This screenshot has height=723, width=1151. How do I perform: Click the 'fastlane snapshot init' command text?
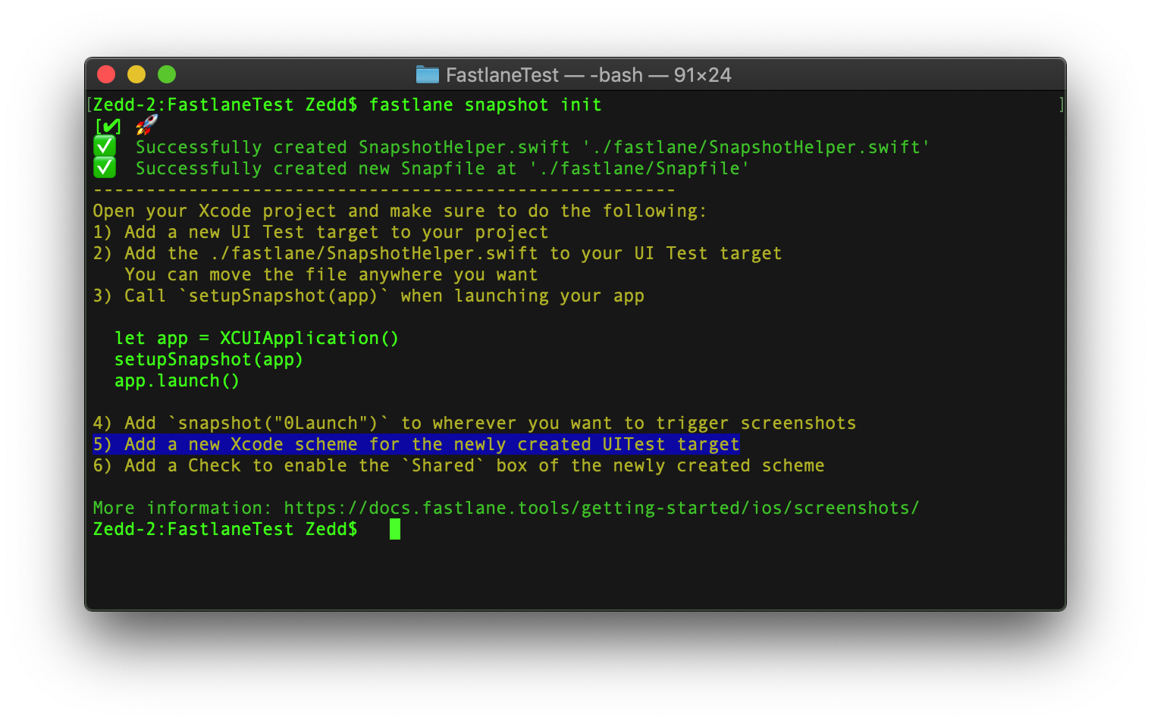pyautogui.click(x=485, y=105)
